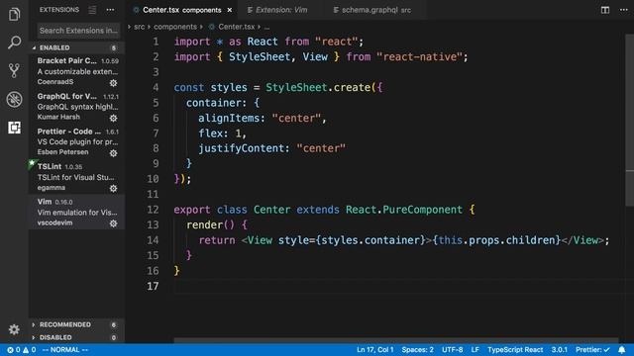
Task: Change encoding via UTF-8 status item
Action: click(x=452, y=349)
